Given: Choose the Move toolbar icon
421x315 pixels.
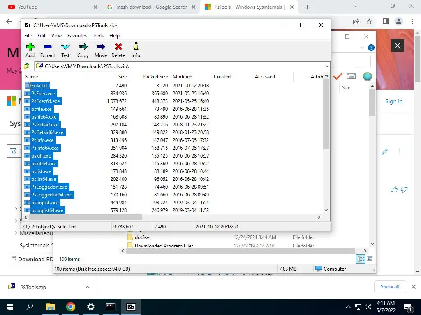Looking at the screenshot, I should click(x=101, y=50).
